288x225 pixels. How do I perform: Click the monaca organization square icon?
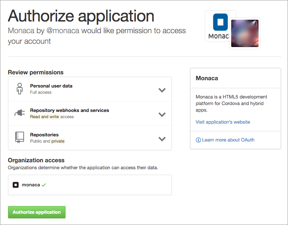click(x=16, y=185)
